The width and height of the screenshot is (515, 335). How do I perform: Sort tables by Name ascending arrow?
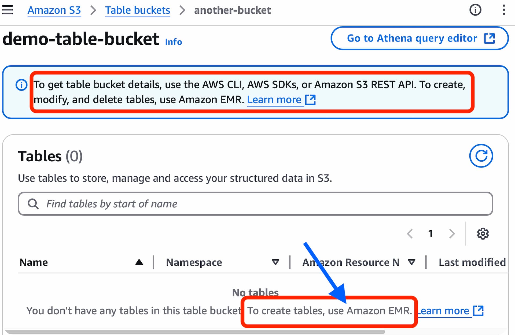pyautogui.click(x=139, y=262)
